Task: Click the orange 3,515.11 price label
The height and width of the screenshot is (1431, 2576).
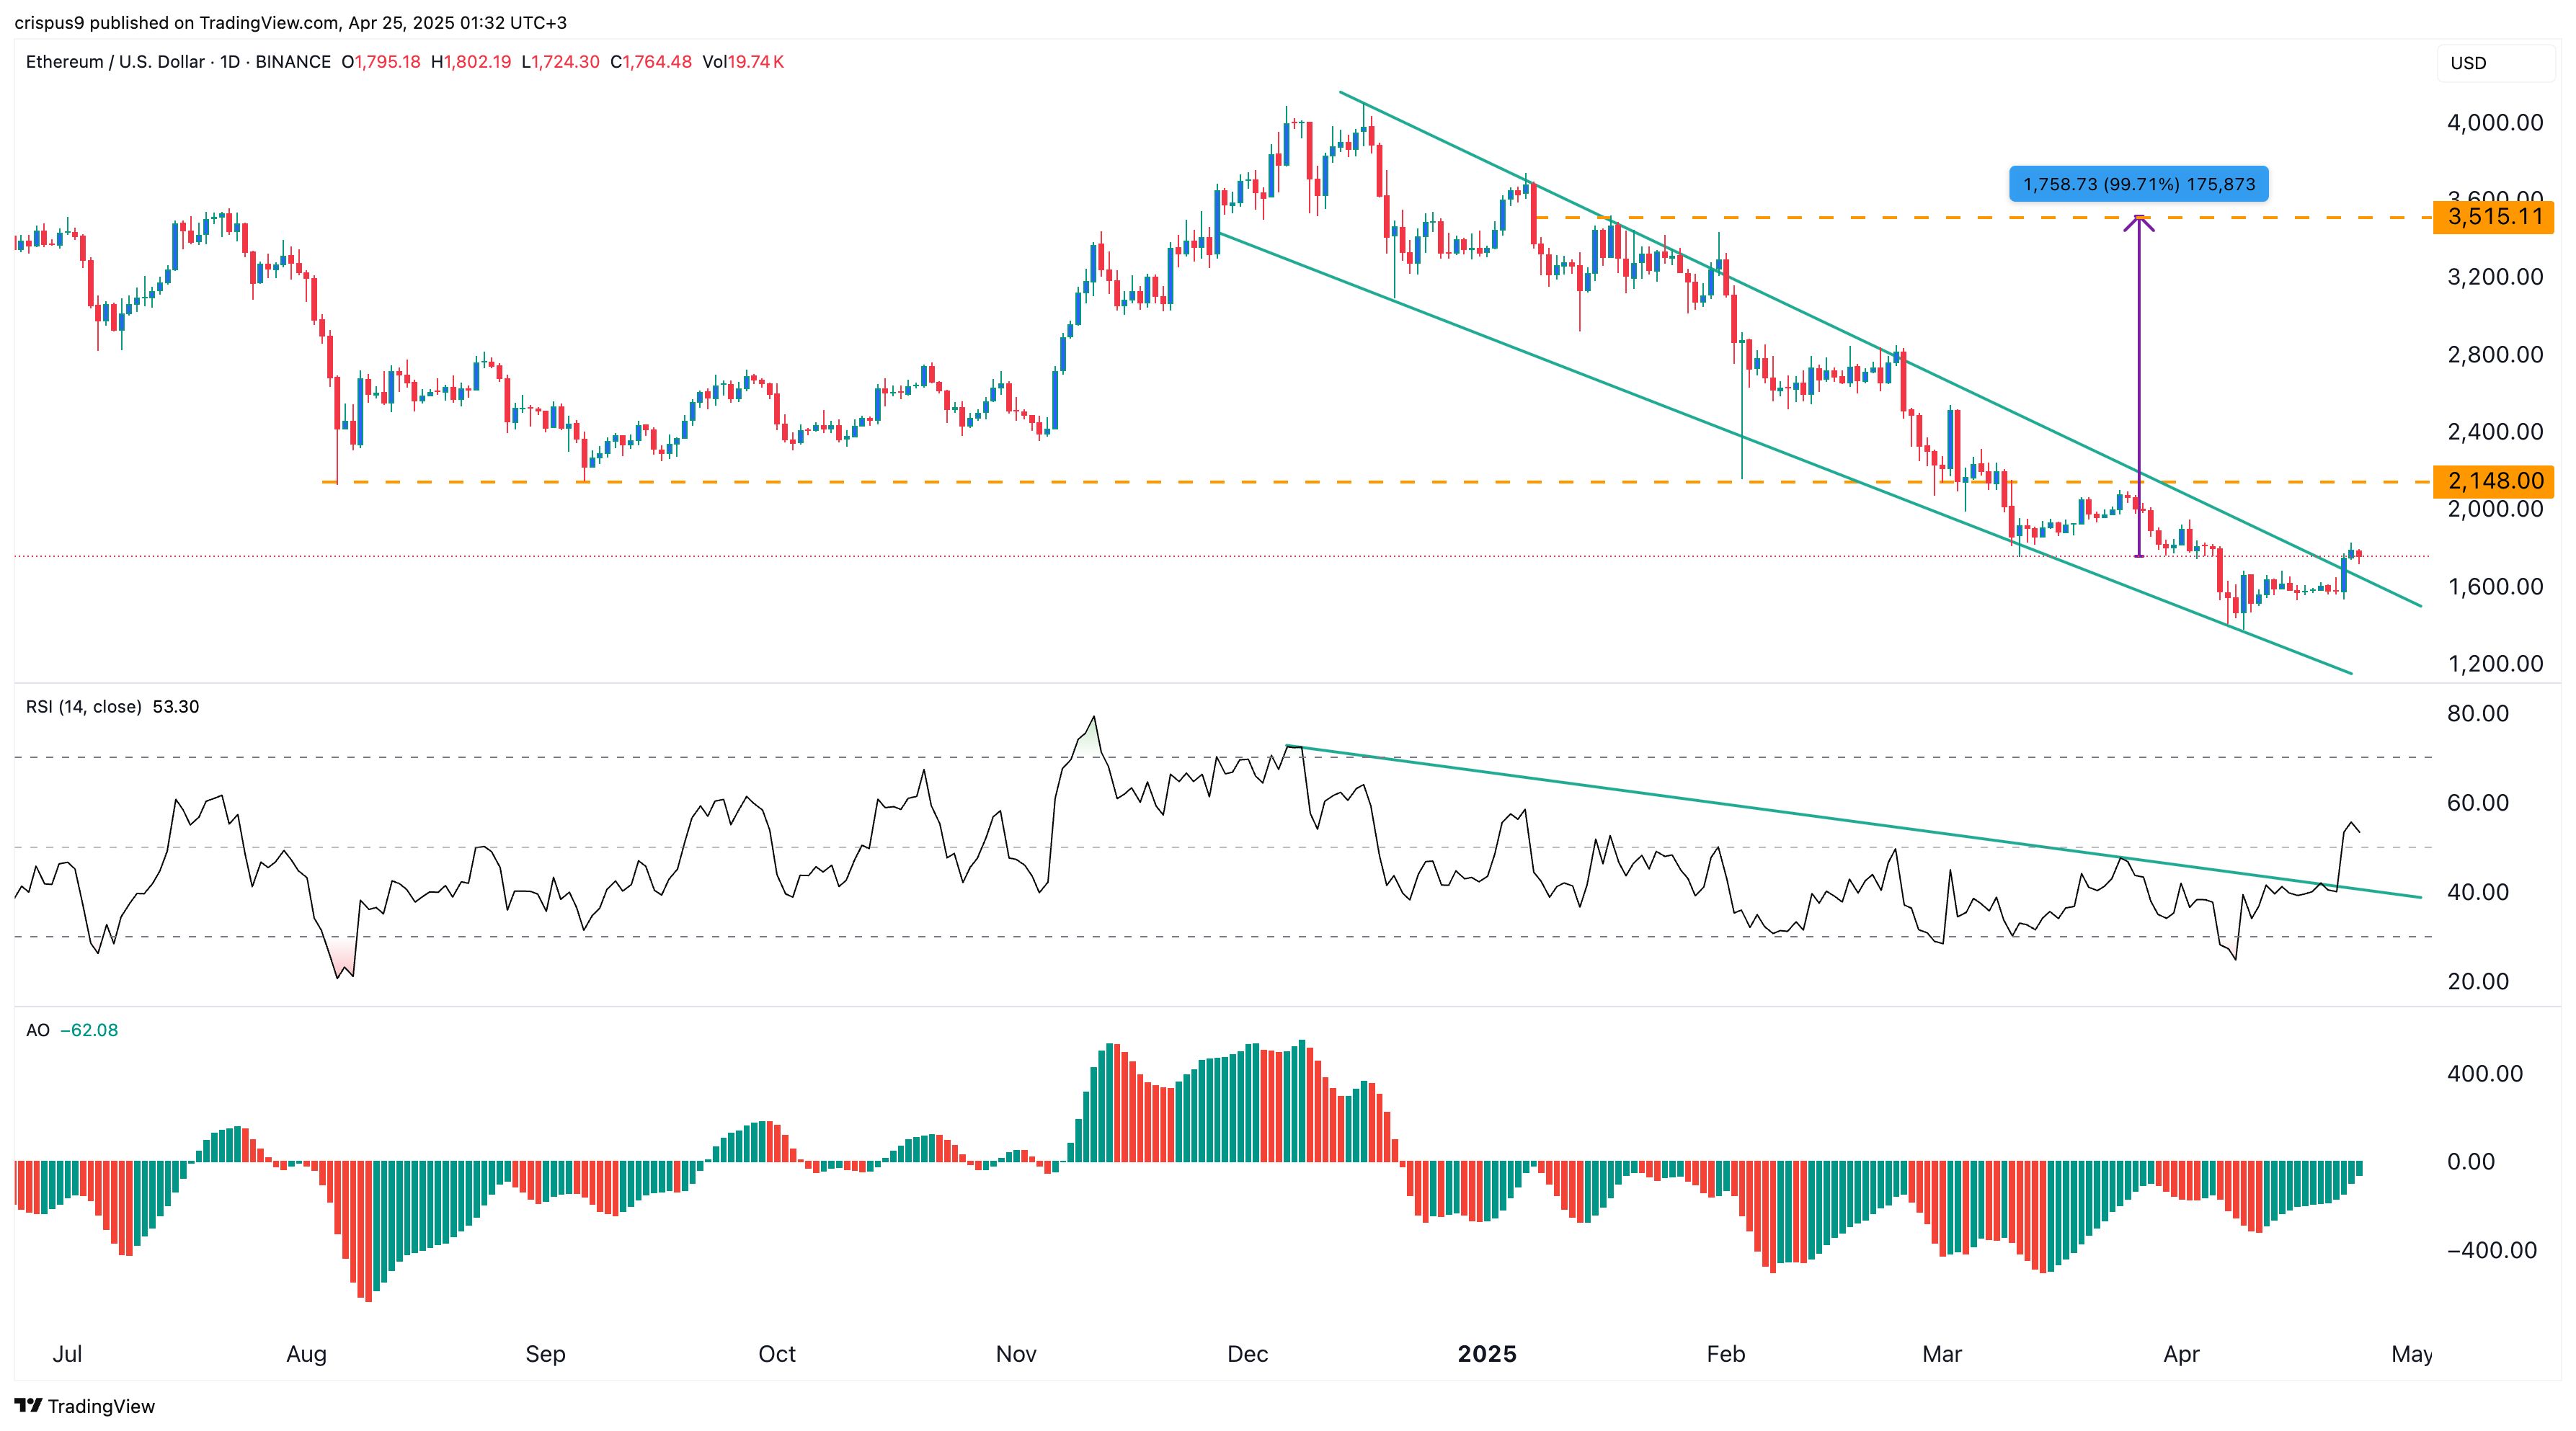Action: point(2494,217)
